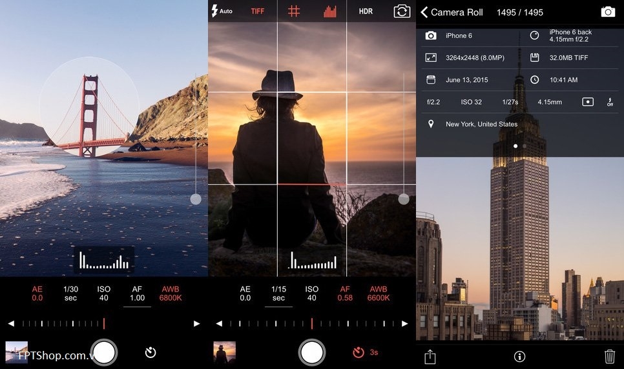Click the iPhone 6 device name text
Image resolution: width=624 pixels, height=369 pixels.
[459, 35]
